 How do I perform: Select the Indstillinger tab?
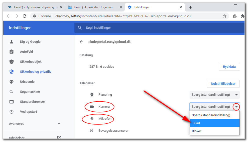click(142, 7)
